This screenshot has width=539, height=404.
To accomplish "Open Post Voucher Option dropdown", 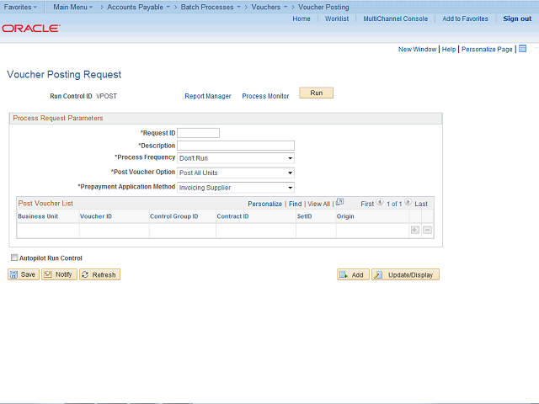I will 236,173.
